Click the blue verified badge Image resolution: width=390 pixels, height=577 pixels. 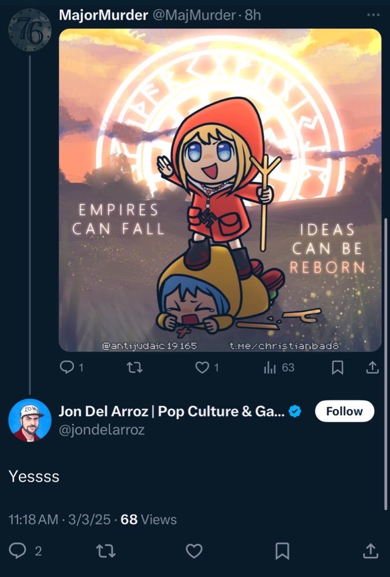click(x=295, y=412)
